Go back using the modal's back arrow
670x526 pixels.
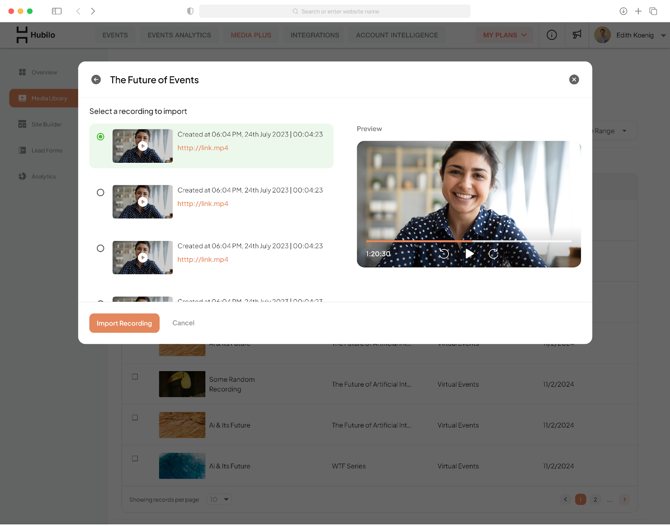pos(96,80)
